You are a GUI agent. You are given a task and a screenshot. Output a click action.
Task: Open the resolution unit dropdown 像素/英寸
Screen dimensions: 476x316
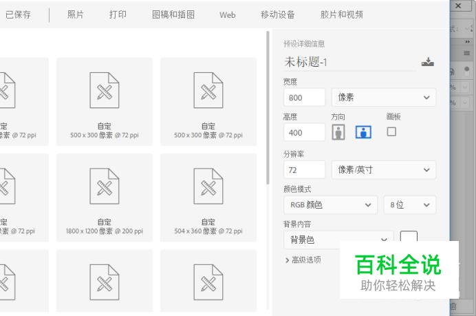384,170
